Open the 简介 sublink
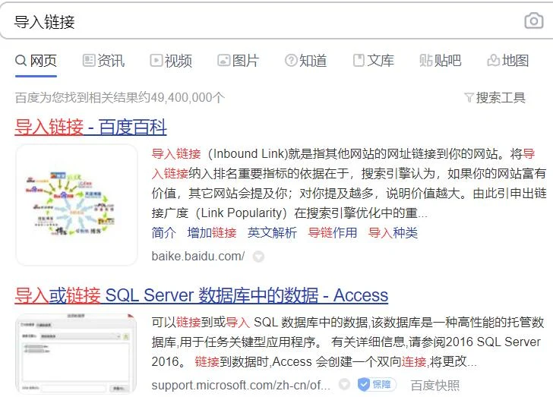Screen dimensions: 553x397 click(163, 233)
